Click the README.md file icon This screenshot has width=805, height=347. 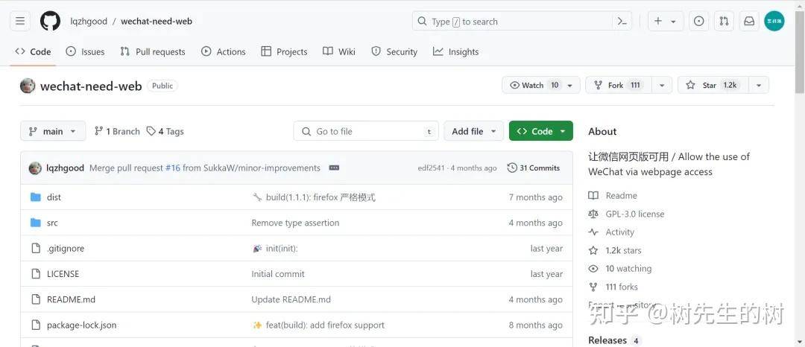(36, 299)
